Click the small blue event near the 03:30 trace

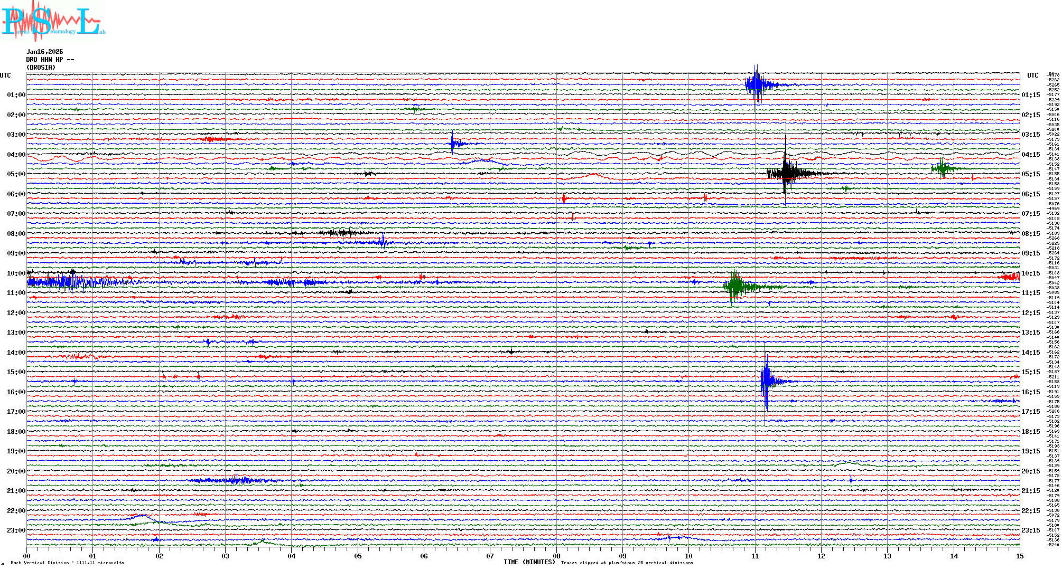[453, 142]
